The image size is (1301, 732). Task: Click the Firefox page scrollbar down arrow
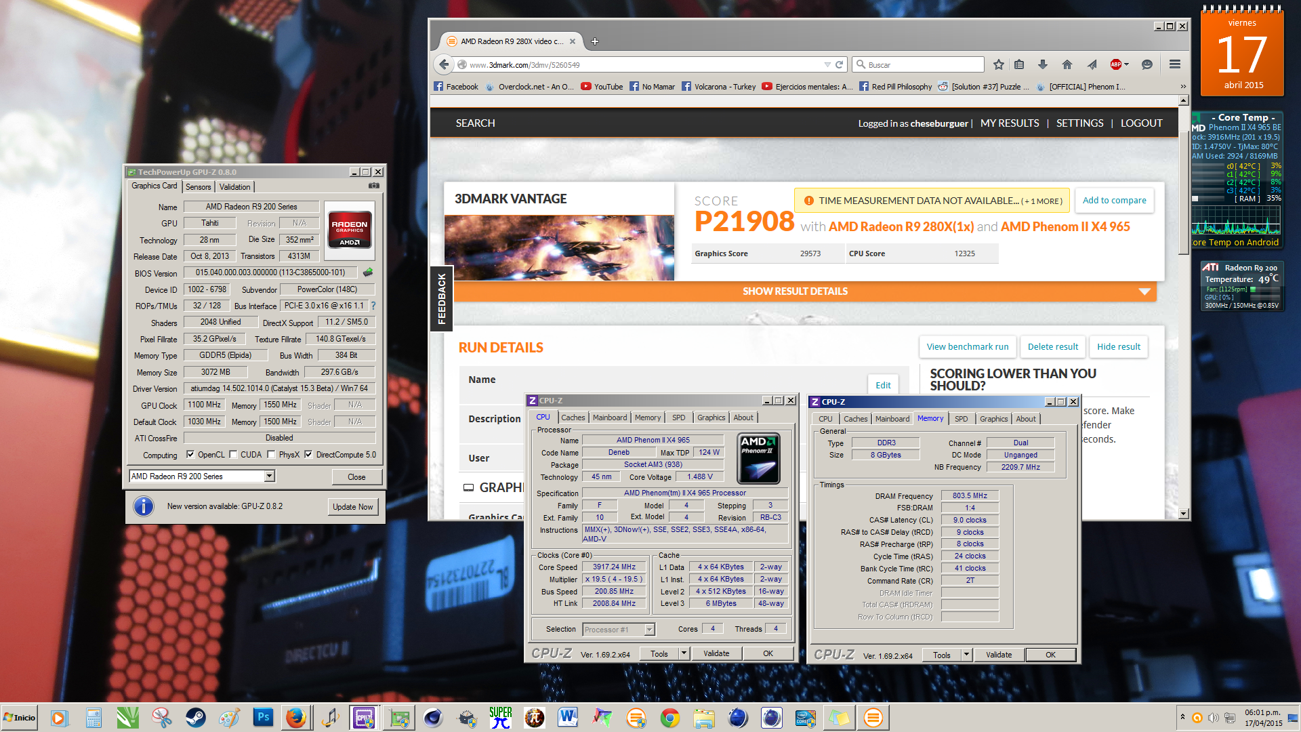coord(1184,514)
